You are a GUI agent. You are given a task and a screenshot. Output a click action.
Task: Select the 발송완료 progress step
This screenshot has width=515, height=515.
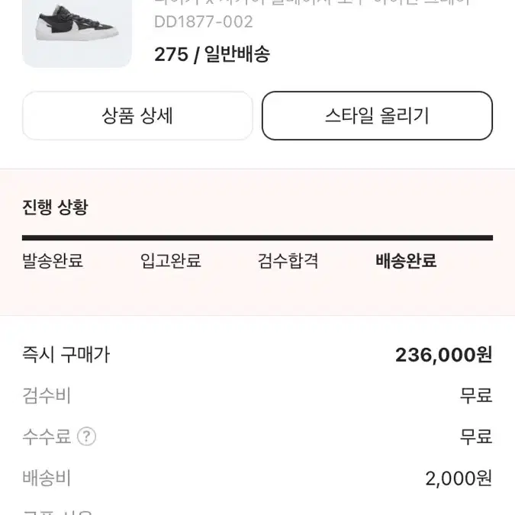click(x=53, y=261)
